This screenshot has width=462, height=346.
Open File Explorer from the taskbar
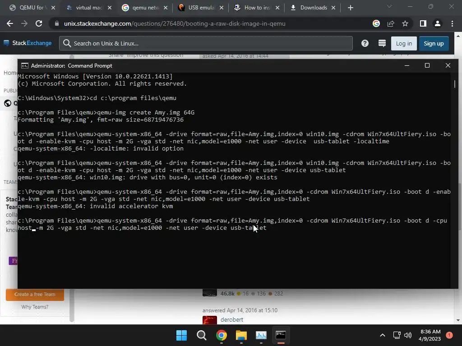[241, 335]
